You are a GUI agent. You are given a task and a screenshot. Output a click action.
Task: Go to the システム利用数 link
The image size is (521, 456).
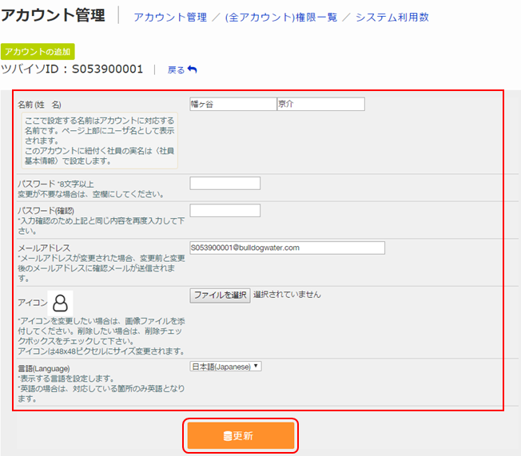point(392,17)
